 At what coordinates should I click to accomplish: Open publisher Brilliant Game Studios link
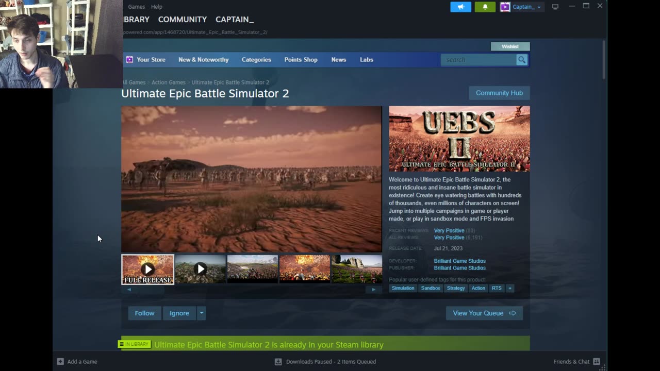[x=460, y=268]
